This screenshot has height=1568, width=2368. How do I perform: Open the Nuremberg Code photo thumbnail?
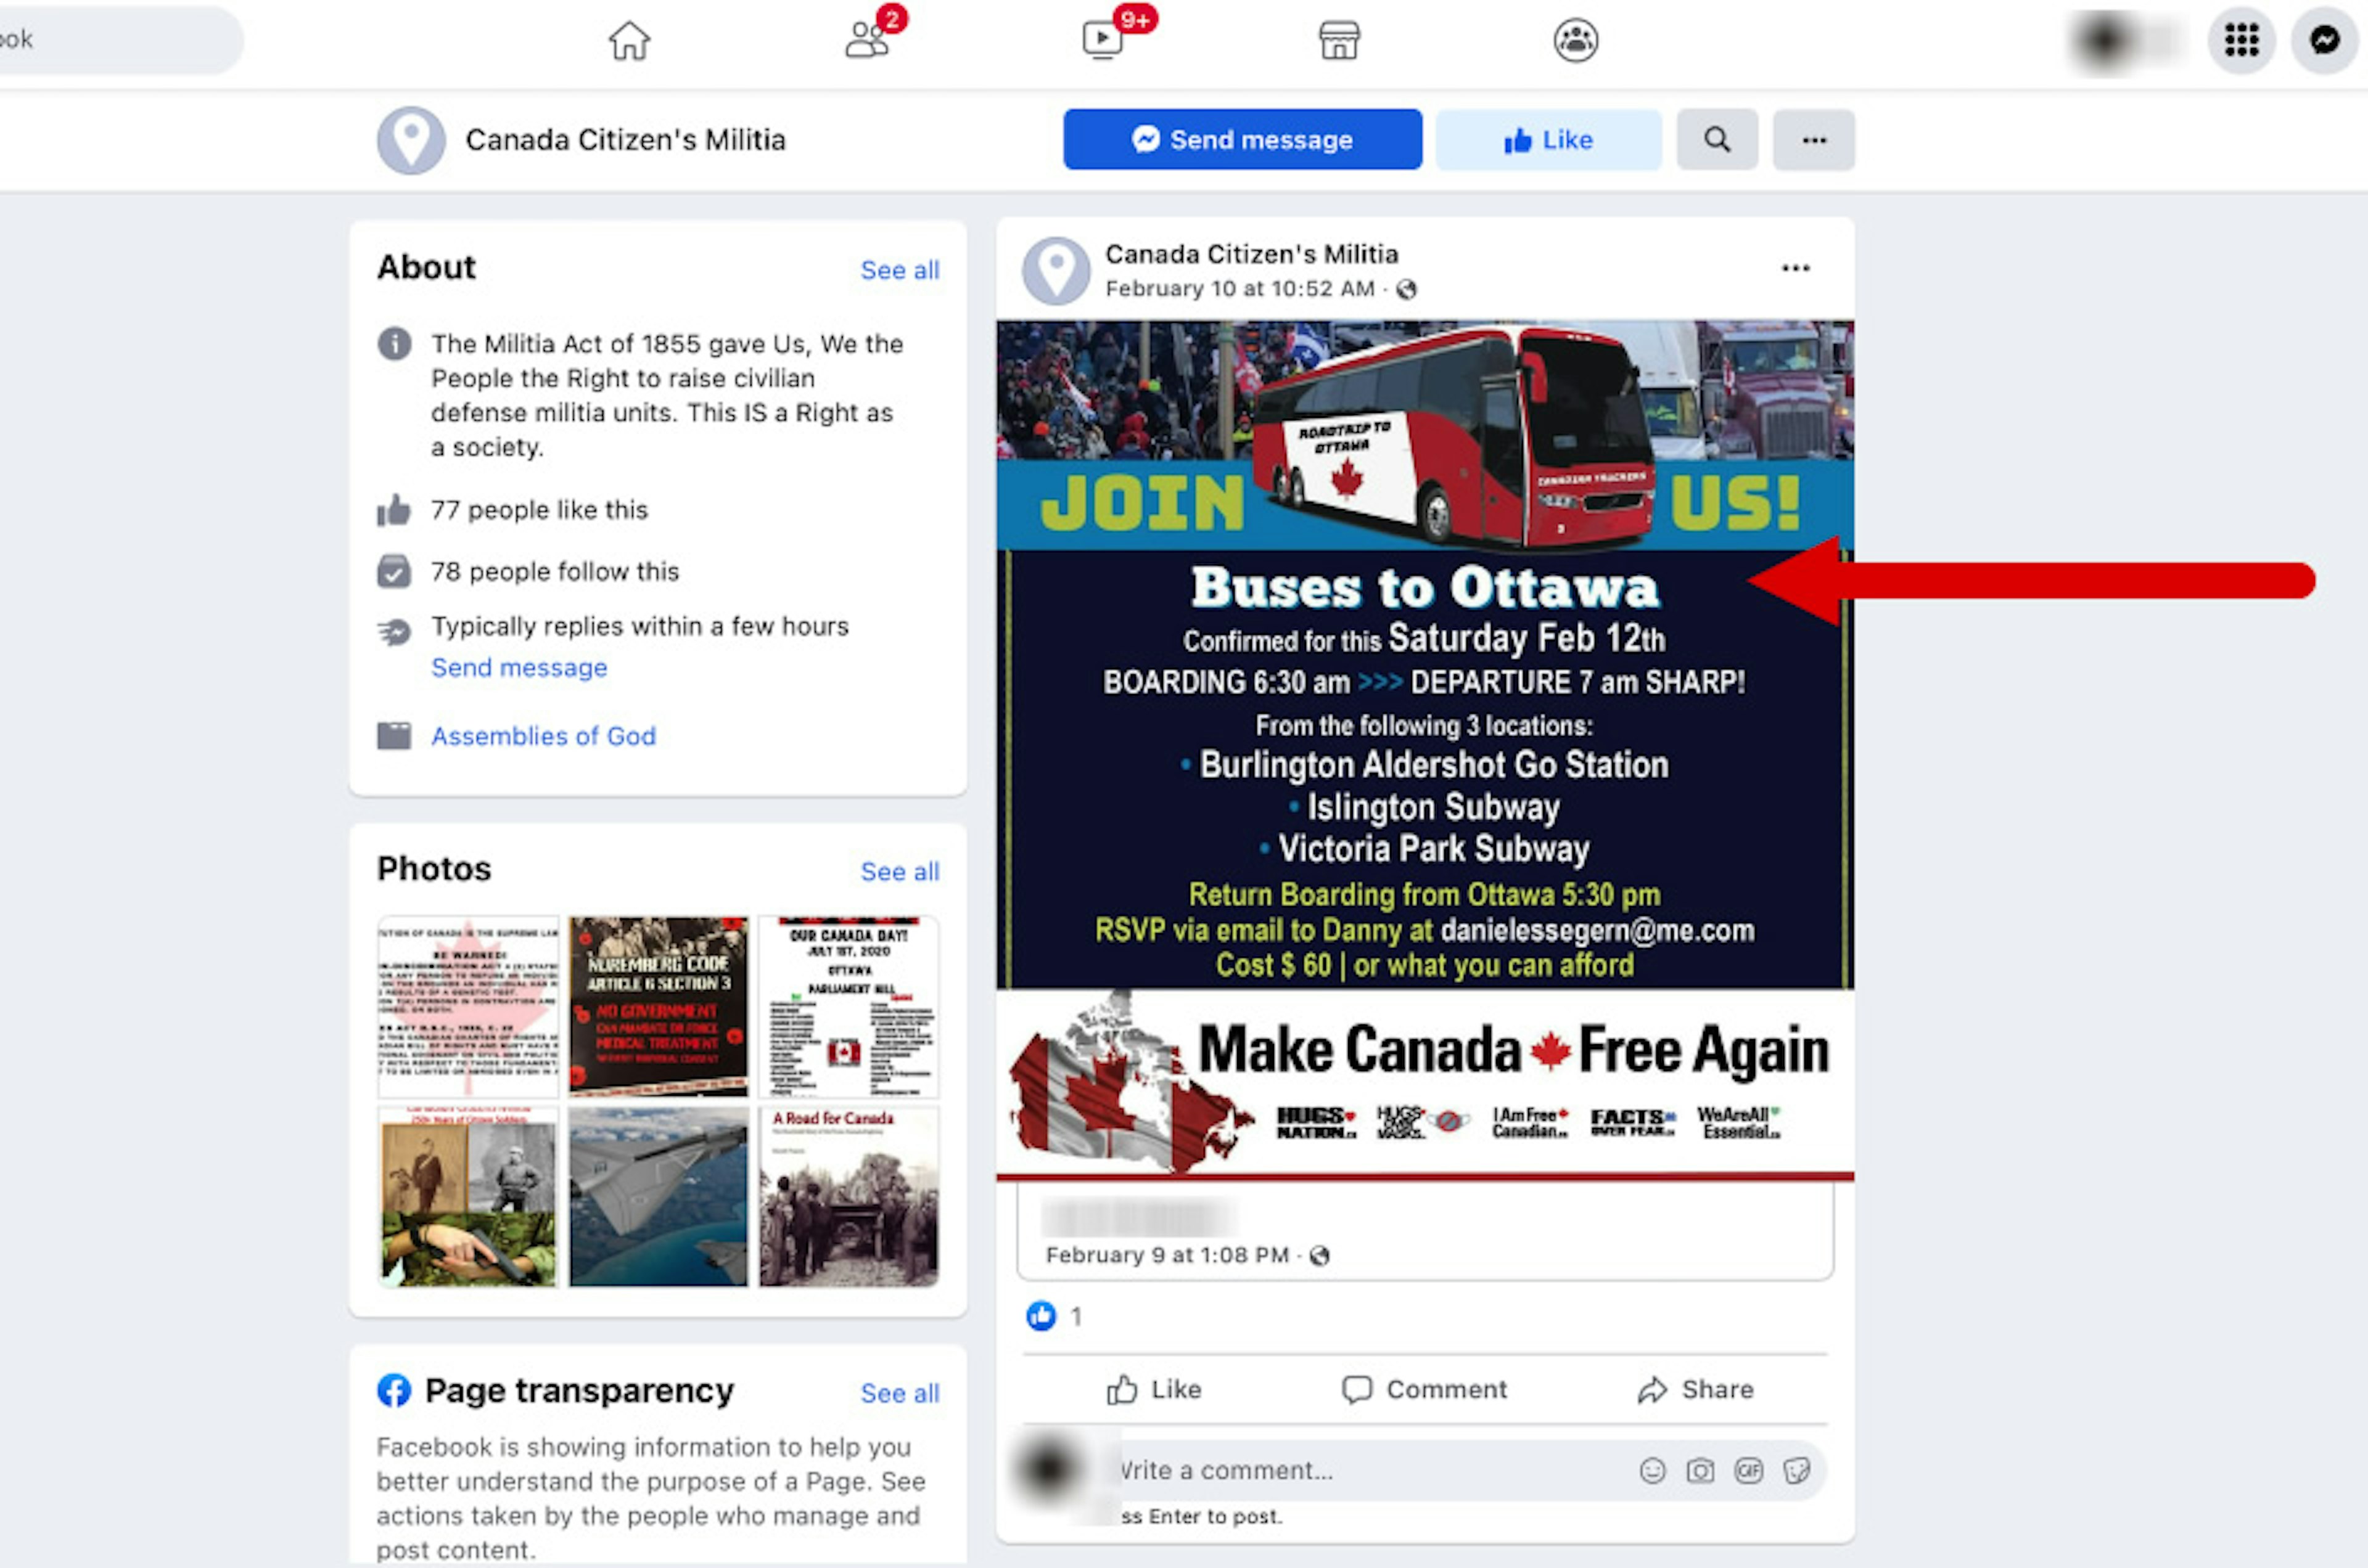[658, 1006]
